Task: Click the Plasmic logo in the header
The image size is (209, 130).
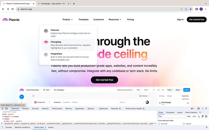Action: (11, 20)
